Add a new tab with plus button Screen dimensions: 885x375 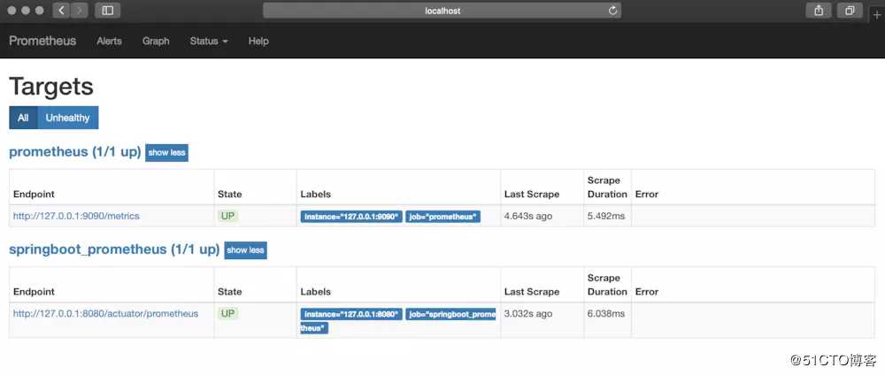pyautogui.click(x=876, y=15)
